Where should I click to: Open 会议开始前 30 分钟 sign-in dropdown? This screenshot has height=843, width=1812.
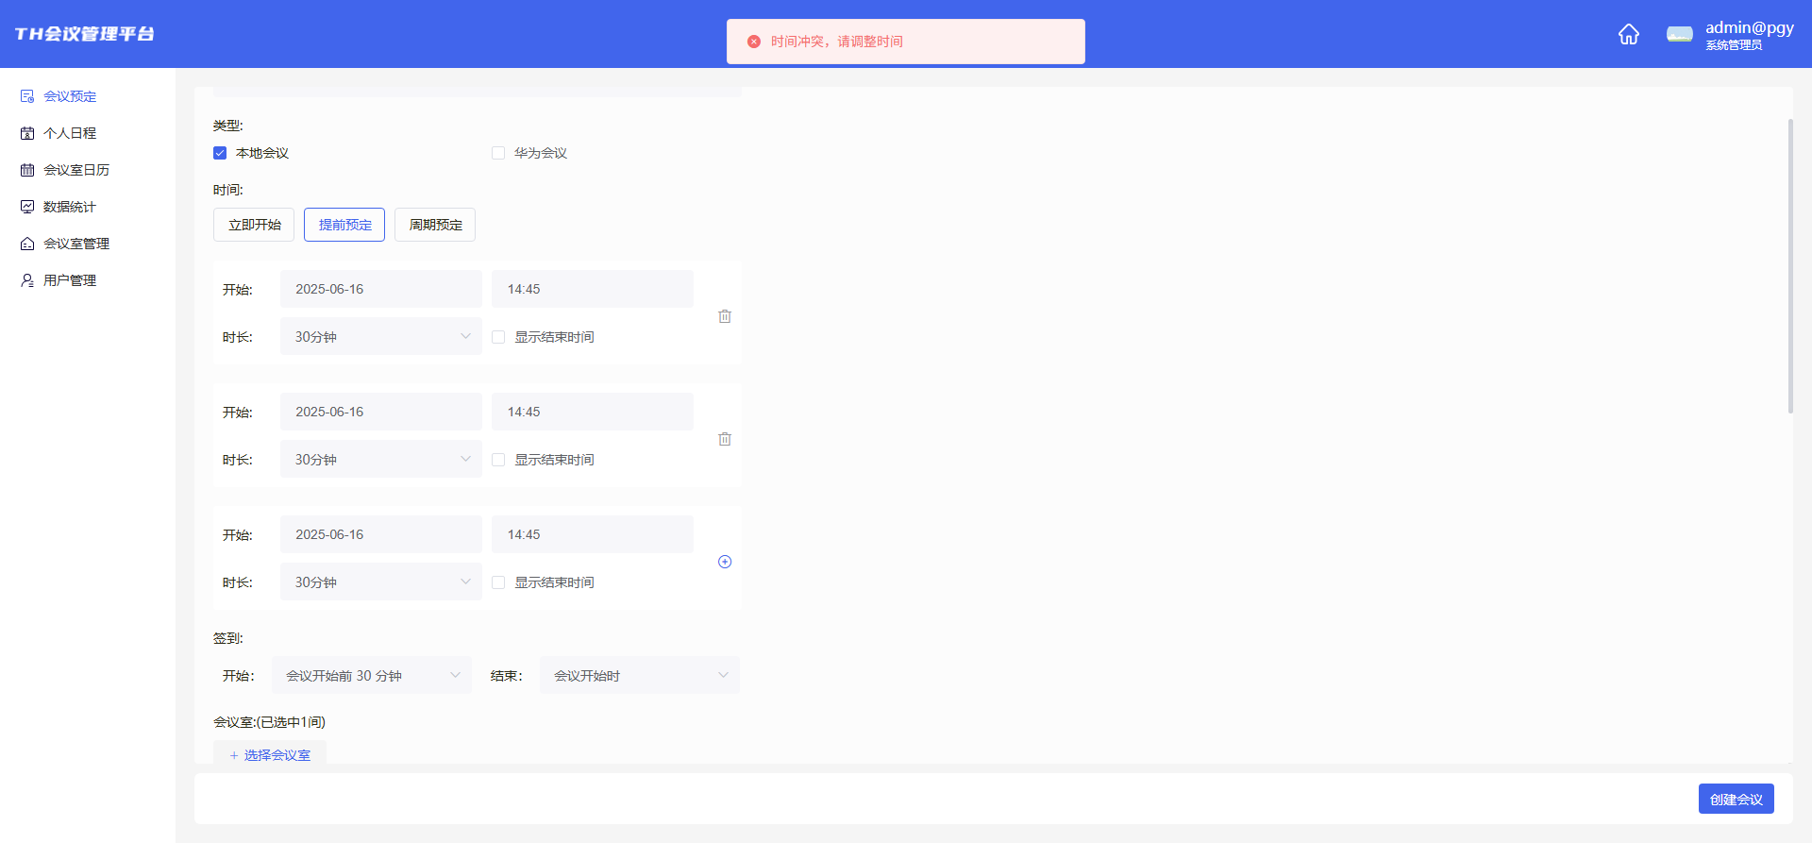coord(372,675)
